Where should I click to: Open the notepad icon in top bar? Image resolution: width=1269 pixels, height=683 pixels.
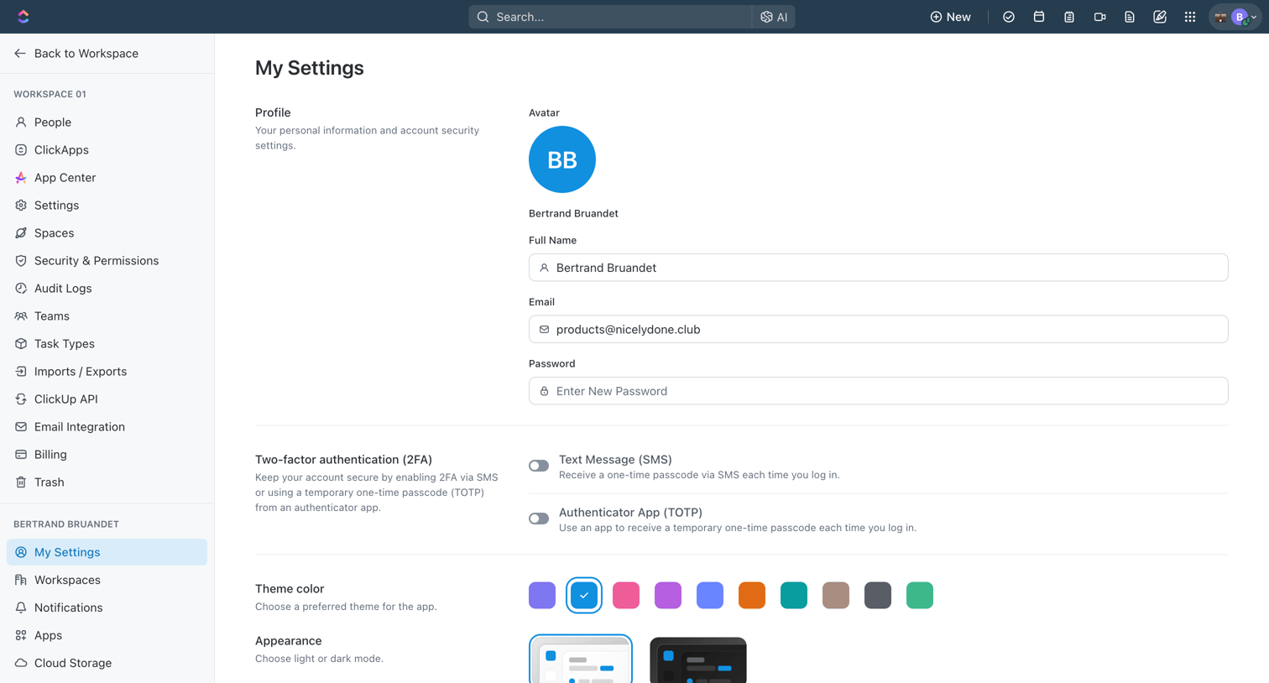pos(1069,17)
